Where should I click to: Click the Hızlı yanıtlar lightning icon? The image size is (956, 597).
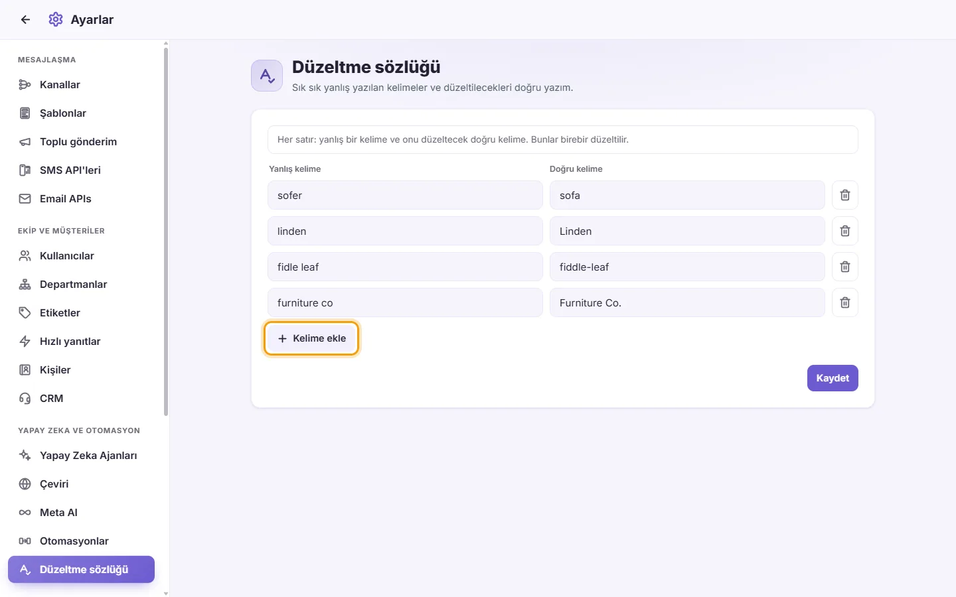[x=25, y=342]
